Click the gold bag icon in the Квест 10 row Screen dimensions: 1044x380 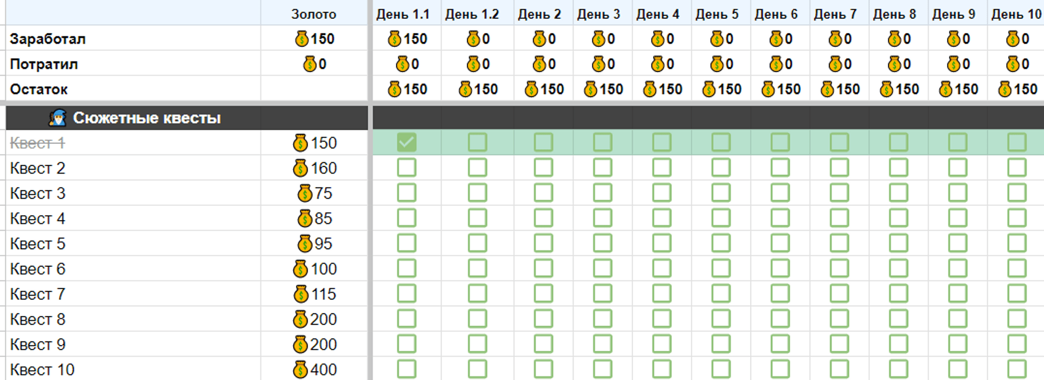300,370
